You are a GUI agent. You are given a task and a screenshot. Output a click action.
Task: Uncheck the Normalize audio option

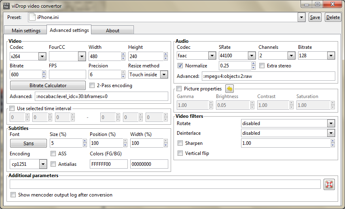pos(180,65)
